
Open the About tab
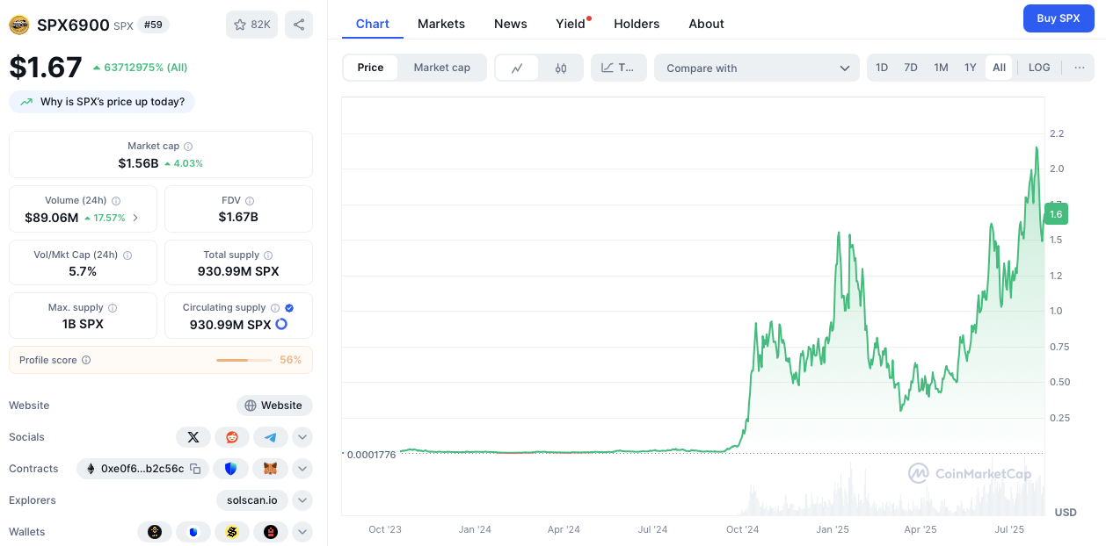click(x=706, y=24)
